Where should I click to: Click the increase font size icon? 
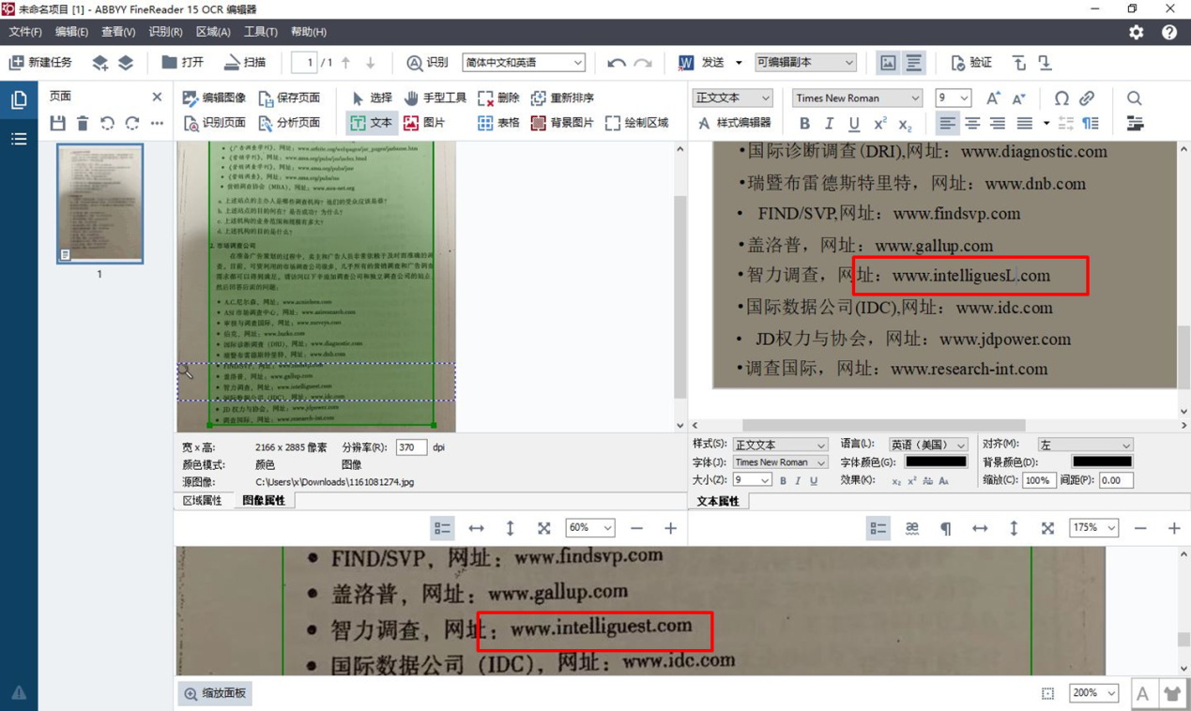(x=992, y=98)
